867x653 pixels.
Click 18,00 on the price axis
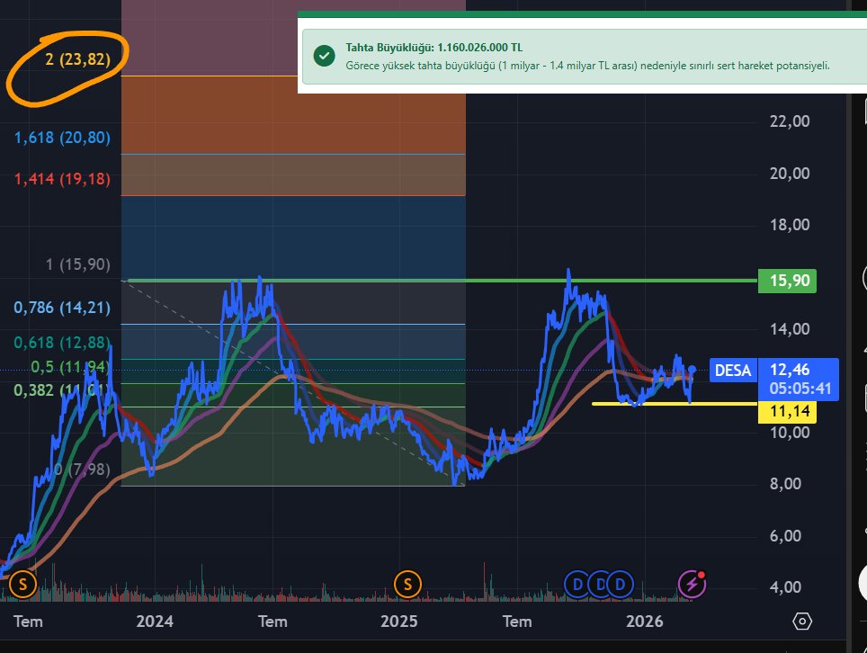790,225
